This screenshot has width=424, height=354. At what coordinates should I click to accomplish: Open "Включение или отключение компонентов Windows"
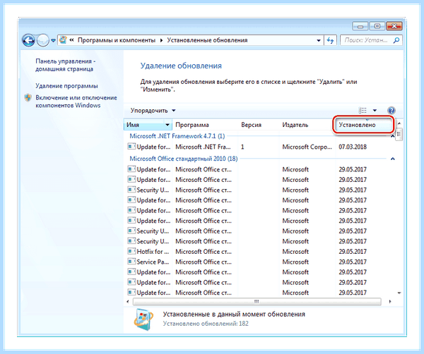[76, 102]
